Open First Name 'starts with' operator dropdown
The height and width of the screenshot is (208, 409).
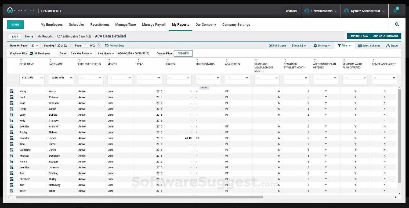[x=32, y=78]
